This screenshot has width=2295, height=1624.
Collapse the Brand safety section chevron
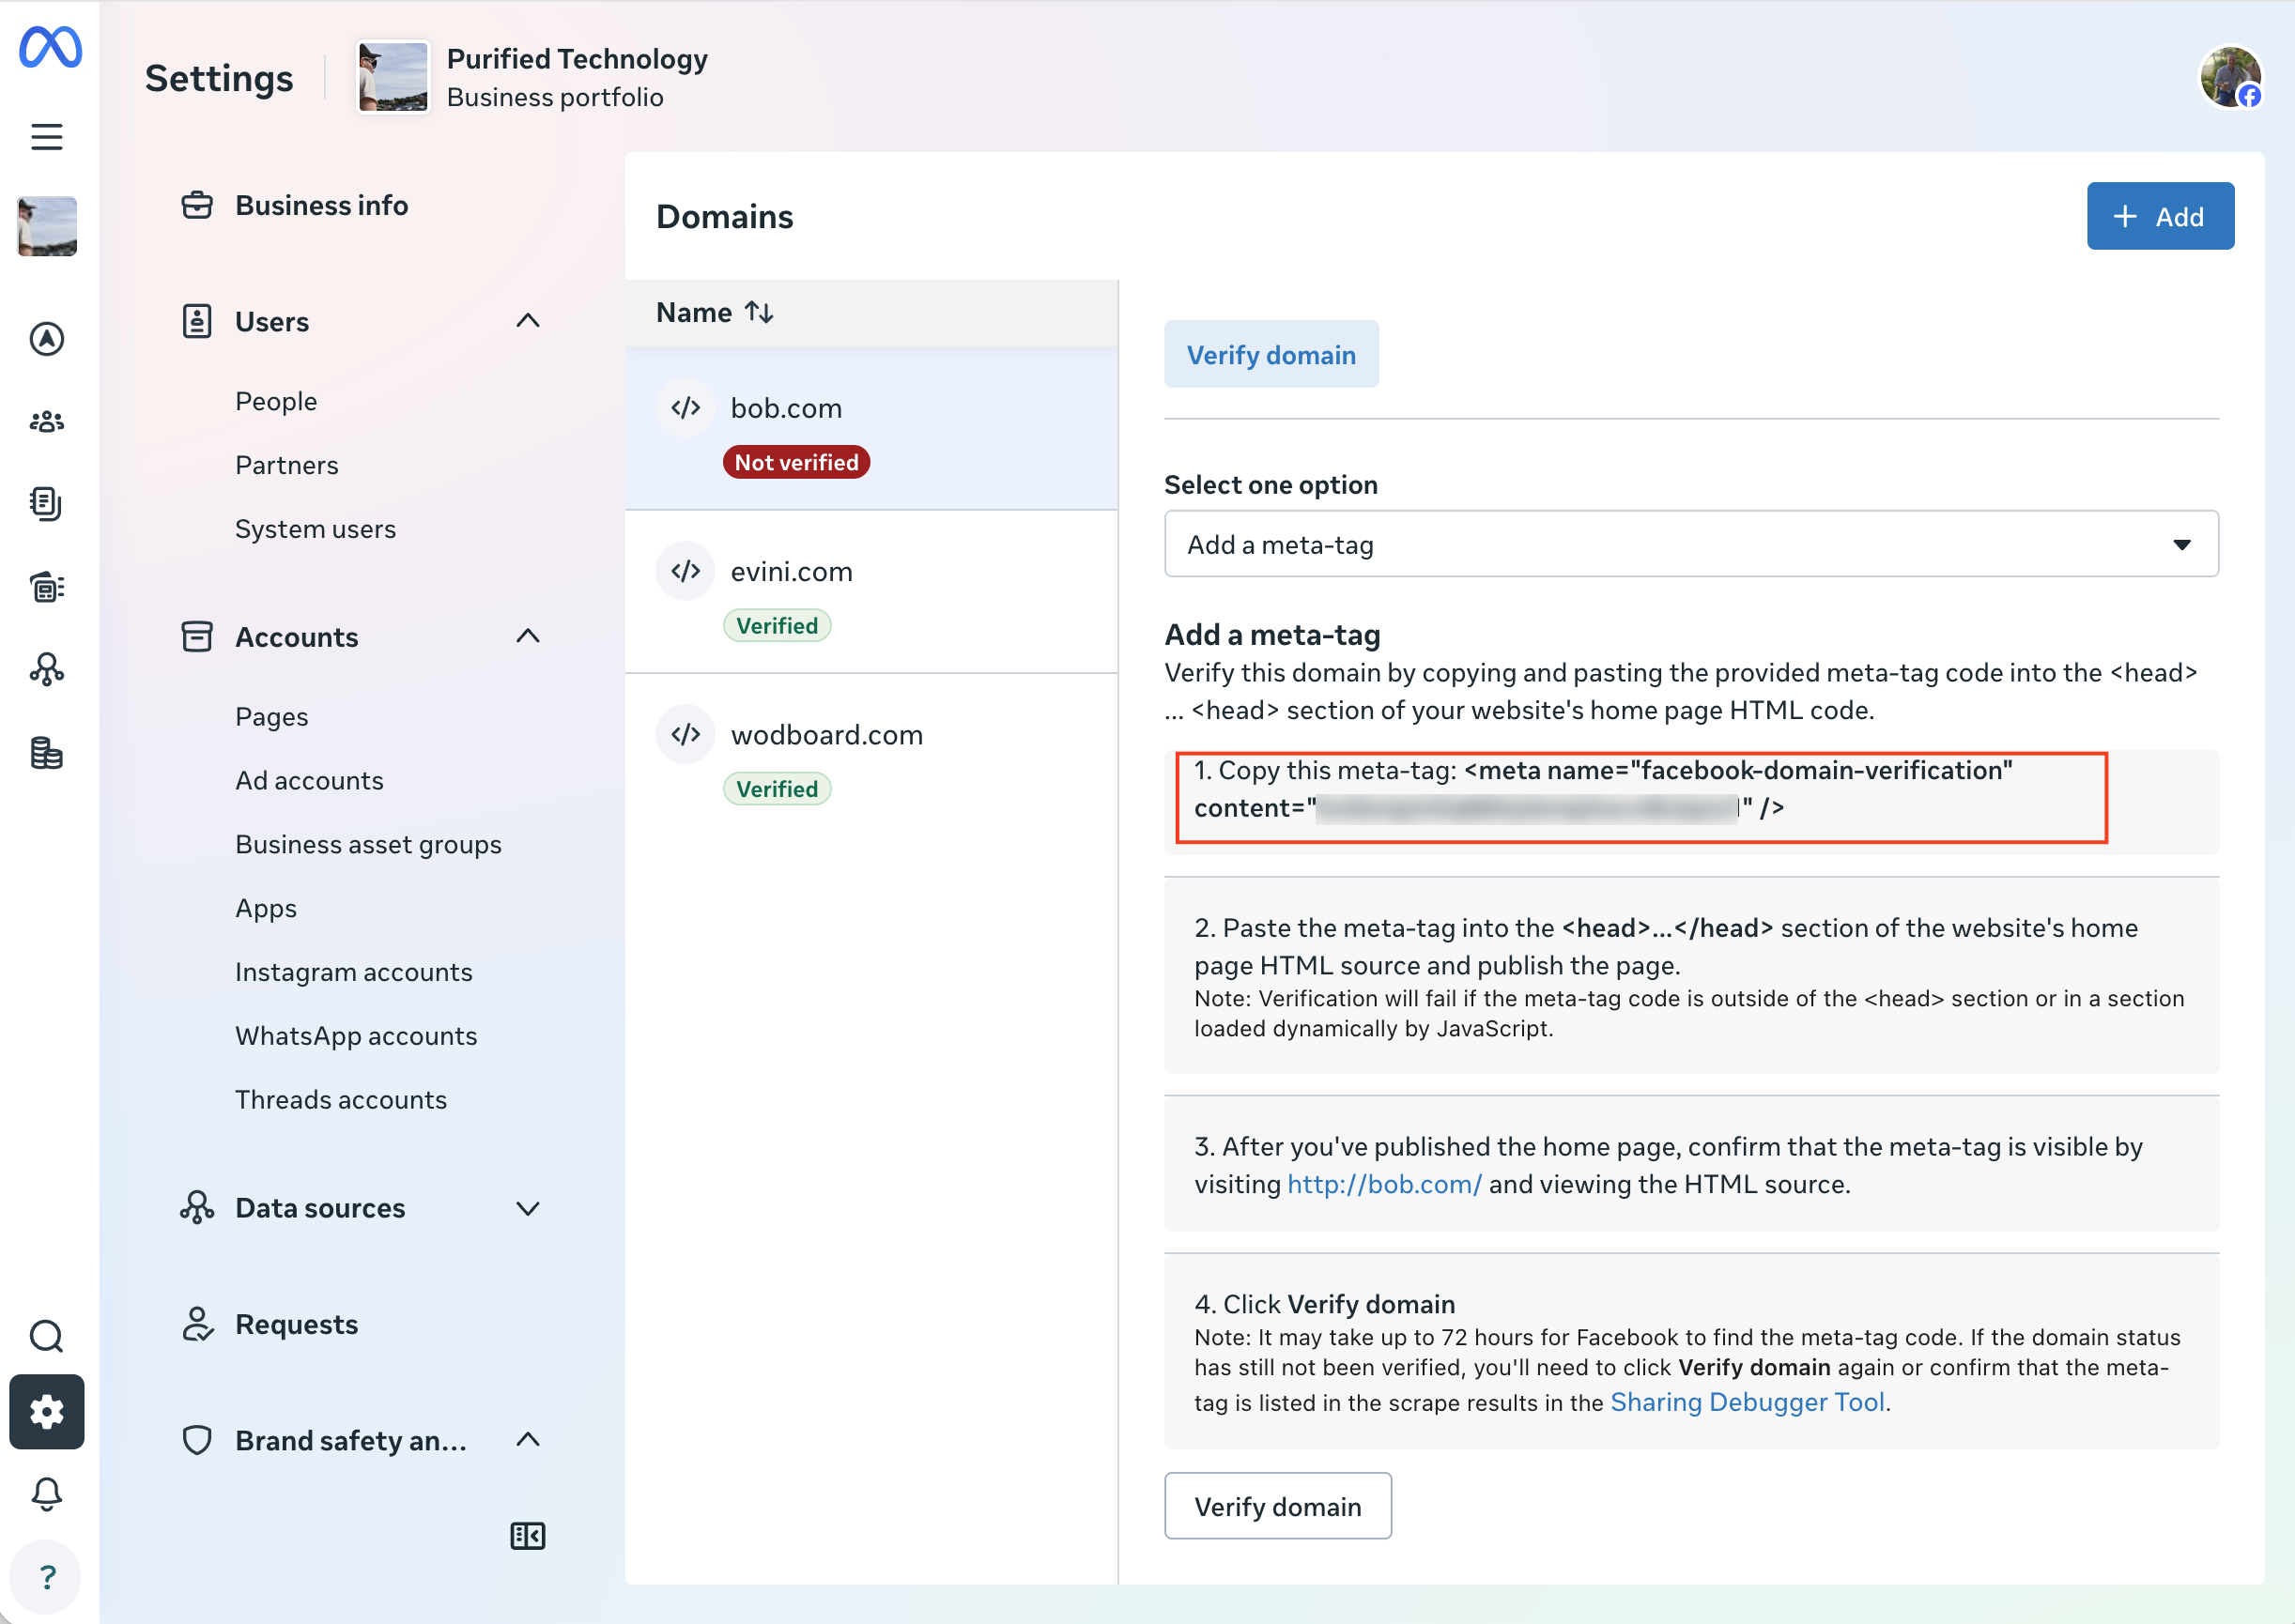527,1440
